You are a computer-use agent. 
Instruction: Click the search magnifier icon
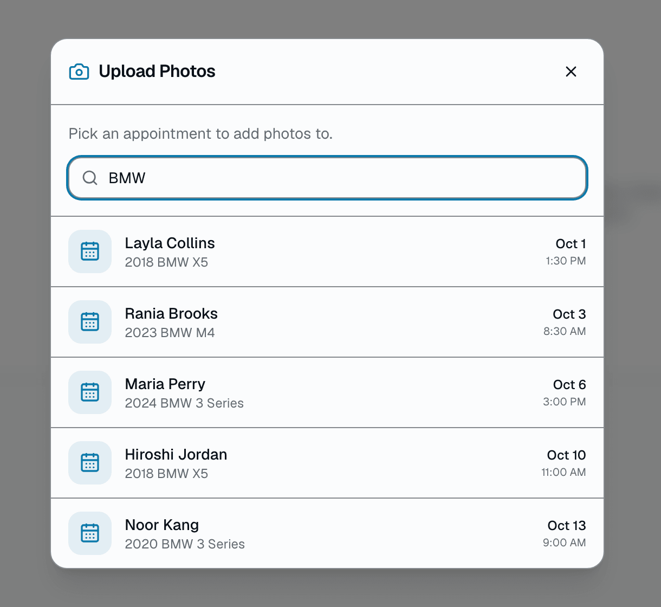[90, 178]
